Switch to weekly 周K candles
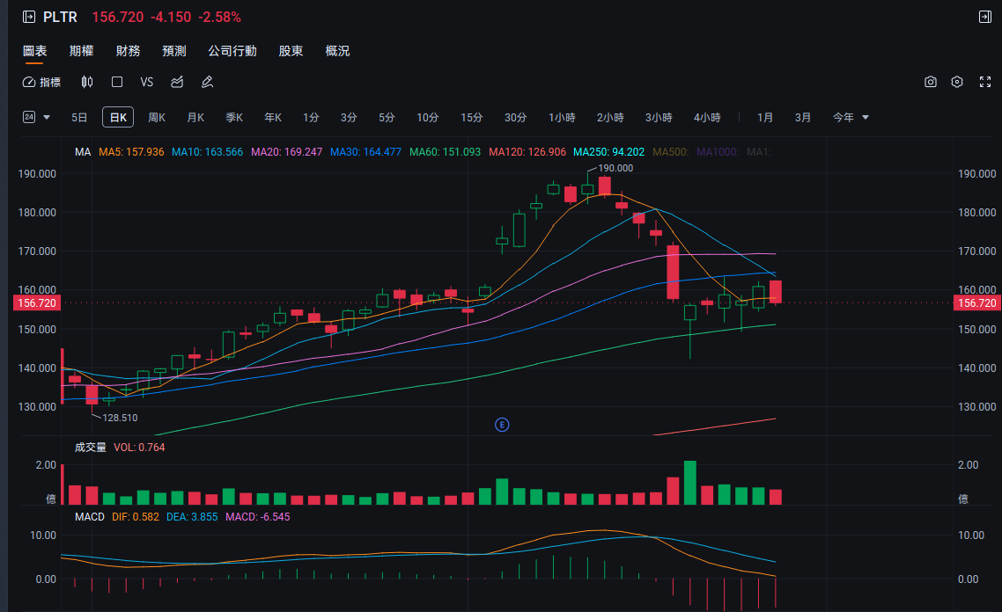 [x=157, y=117]
